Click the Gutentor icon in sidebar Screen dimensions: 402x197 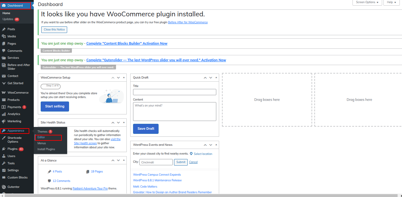pos(4,187)
